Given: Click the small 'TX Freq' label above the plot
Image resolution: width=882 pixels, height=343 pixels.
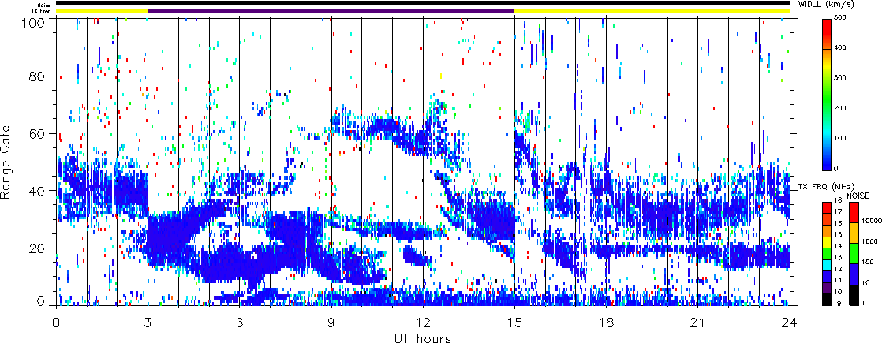Looking at the screenshot, I should 41,11.
